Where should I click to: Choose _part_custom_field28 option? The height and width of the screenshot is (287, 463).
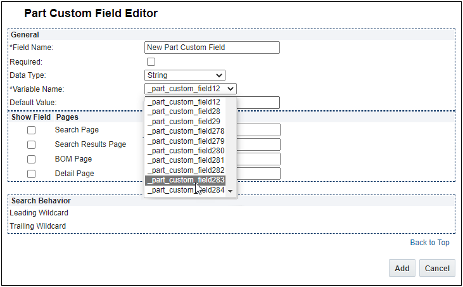point(184,112)
